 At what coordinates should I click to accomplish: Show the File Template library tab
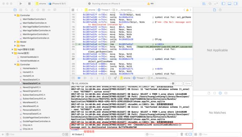209,93
